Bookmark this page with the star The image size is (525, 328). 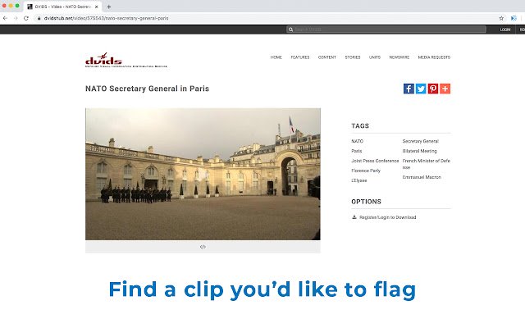tap(501, 18)
